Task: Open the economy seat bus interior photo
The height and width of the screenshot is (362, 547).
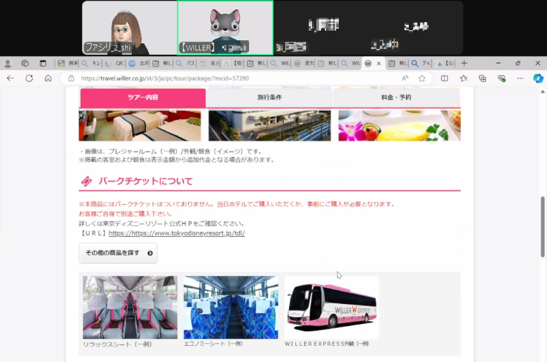Action: pyautogui.click(x=231, y=307)
